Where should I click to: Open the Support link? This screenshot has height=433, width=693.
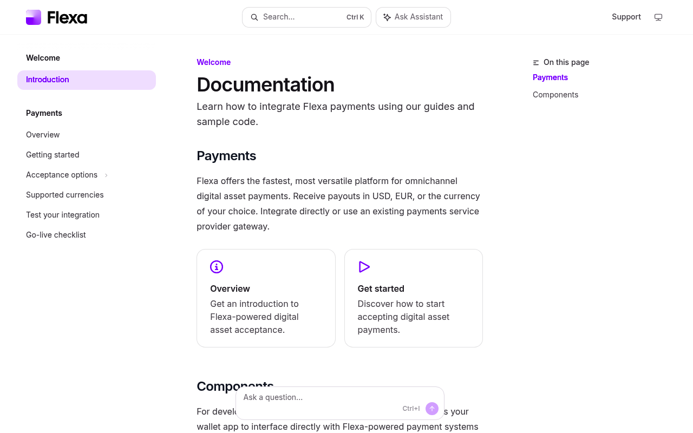coord(626,17)
